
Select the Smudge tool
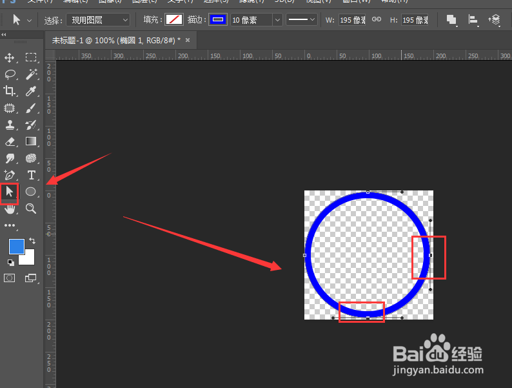pyautogui.click(x=10, y=159)
